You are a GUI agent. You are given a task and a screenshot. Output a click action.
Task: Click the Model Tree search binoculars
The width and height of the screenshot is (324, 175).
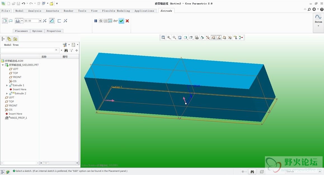point(66,50)
